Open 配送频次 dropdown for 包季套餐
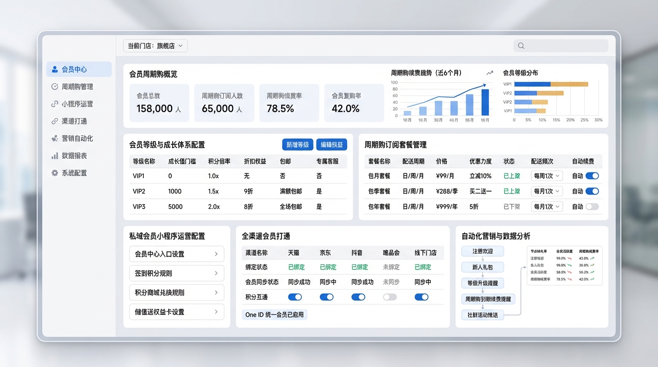This screenshot has width=658, height=367. point(547,191)
